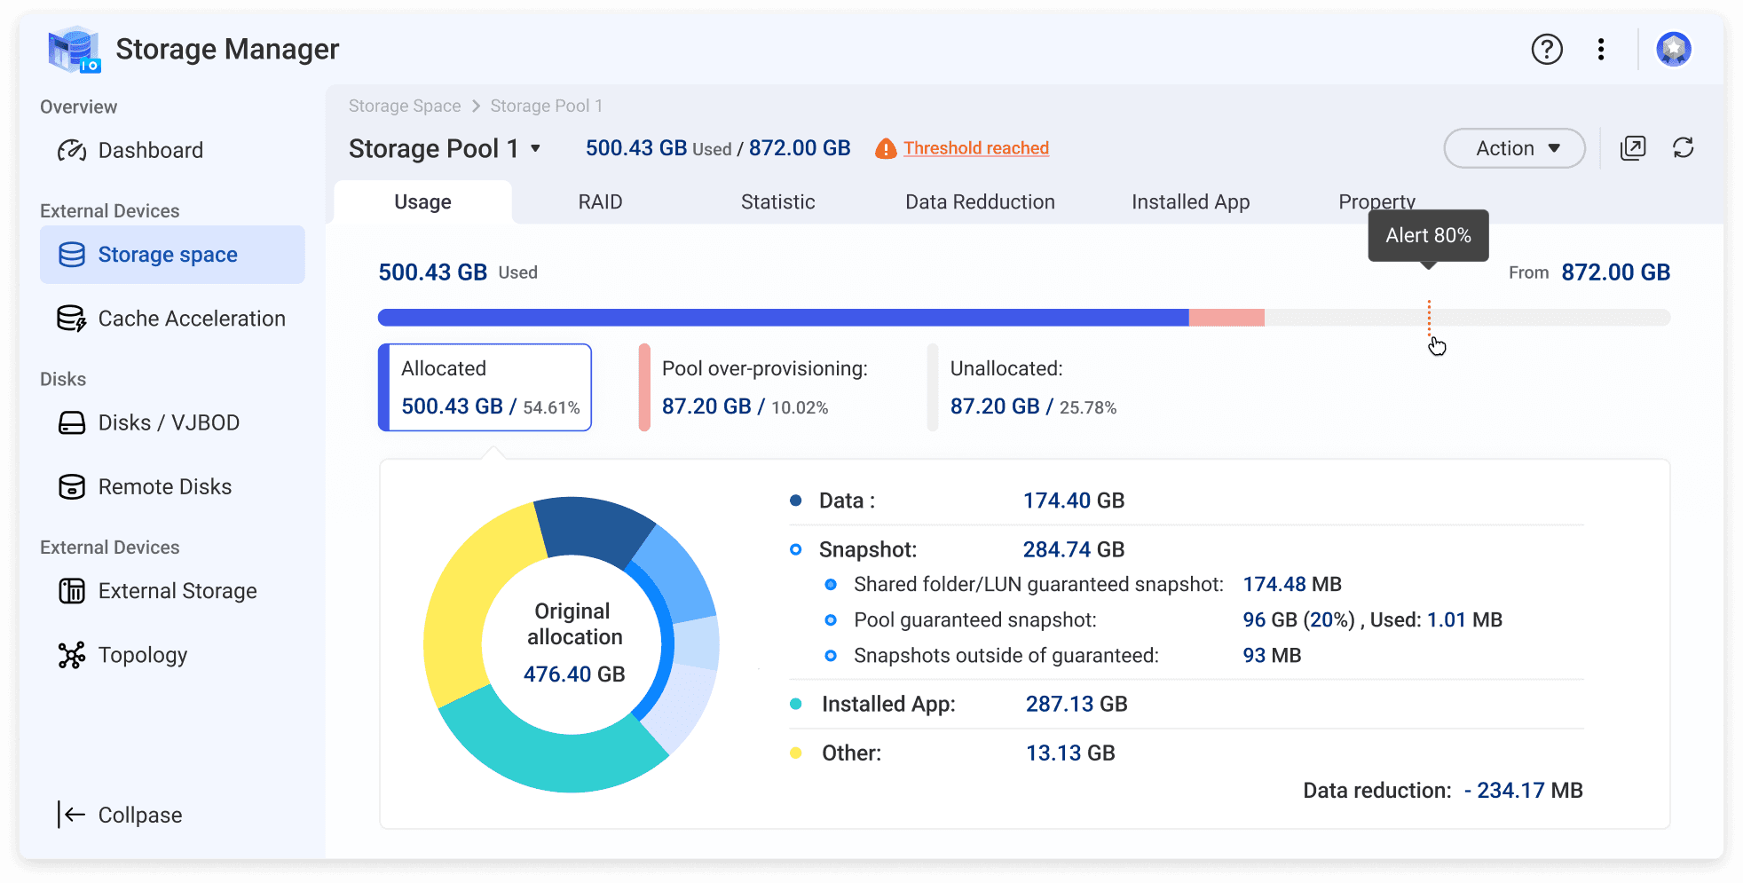Select the Pool over-provisioning card
The image size is (1743, 883).
[754, 388]
